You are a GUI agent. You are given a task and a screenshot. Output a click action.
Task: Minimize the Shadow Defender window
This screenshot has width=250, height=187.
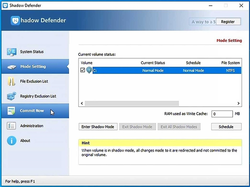coord(211,6)
